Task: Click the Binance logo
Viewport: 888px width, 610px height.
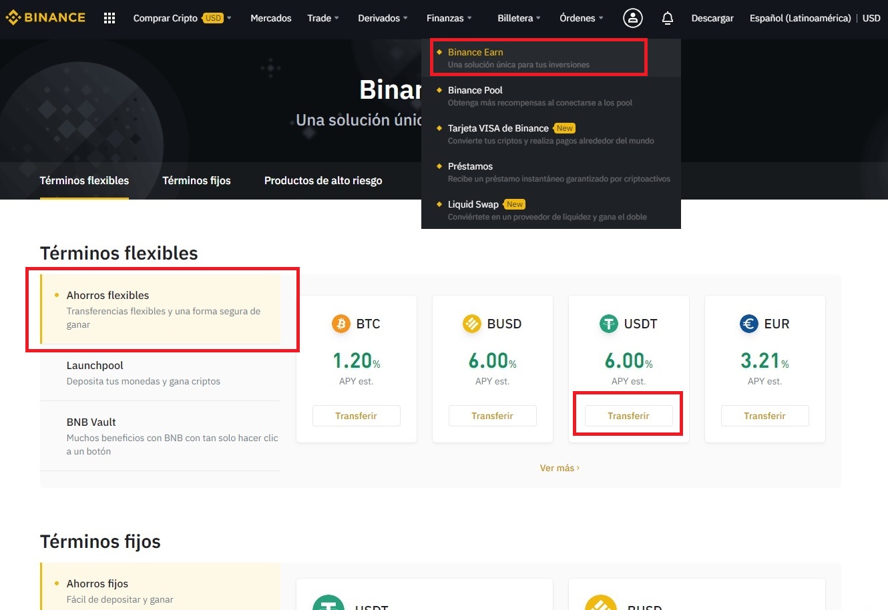Action: 45,17
